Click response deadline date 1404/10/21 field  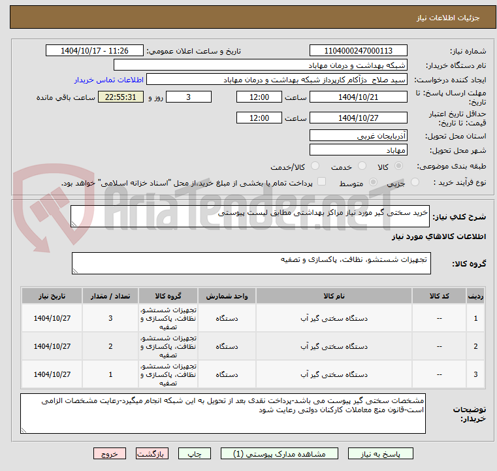358,97
